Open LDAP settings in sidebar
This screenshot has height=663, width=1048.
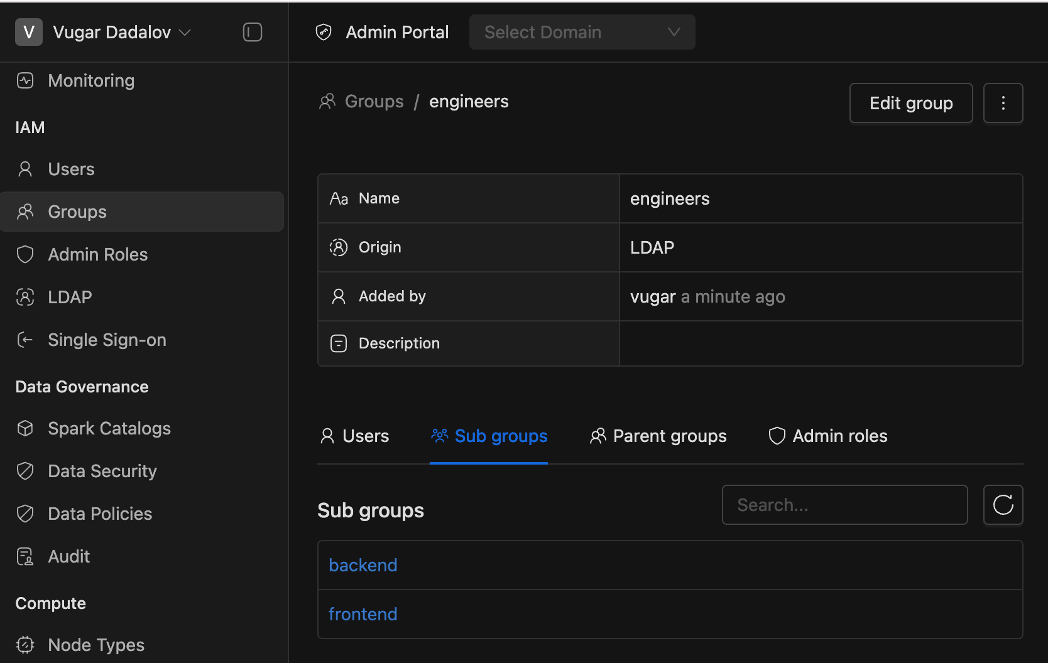pos(70,297)
